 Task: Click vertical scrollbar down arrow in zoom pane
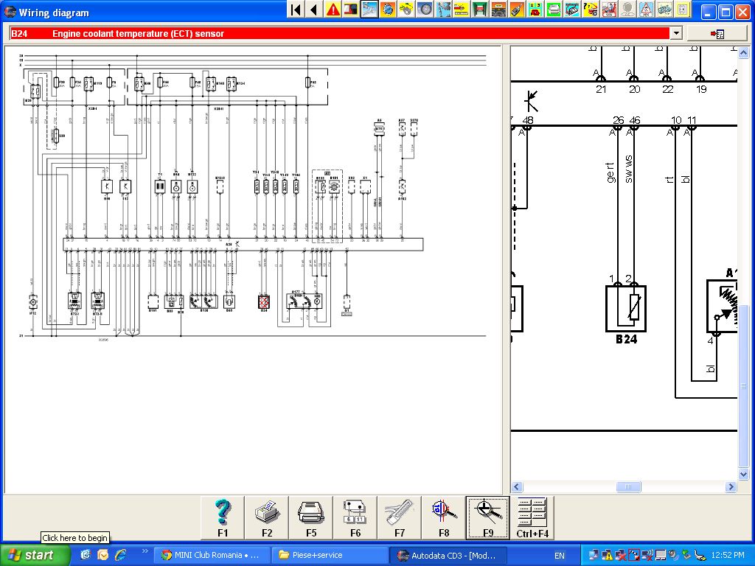[743, 474]
